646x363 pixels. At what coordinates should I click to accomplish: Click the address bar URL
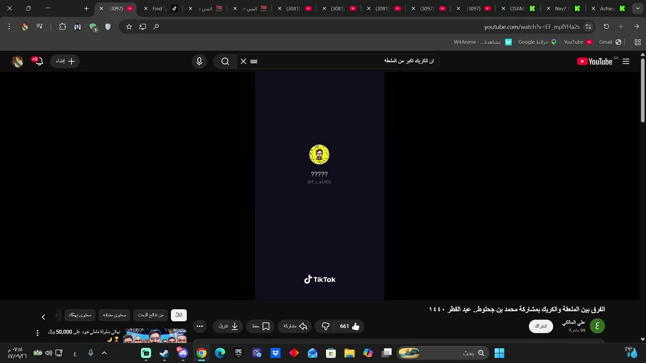pyautogui.click(x=532, y=27)
